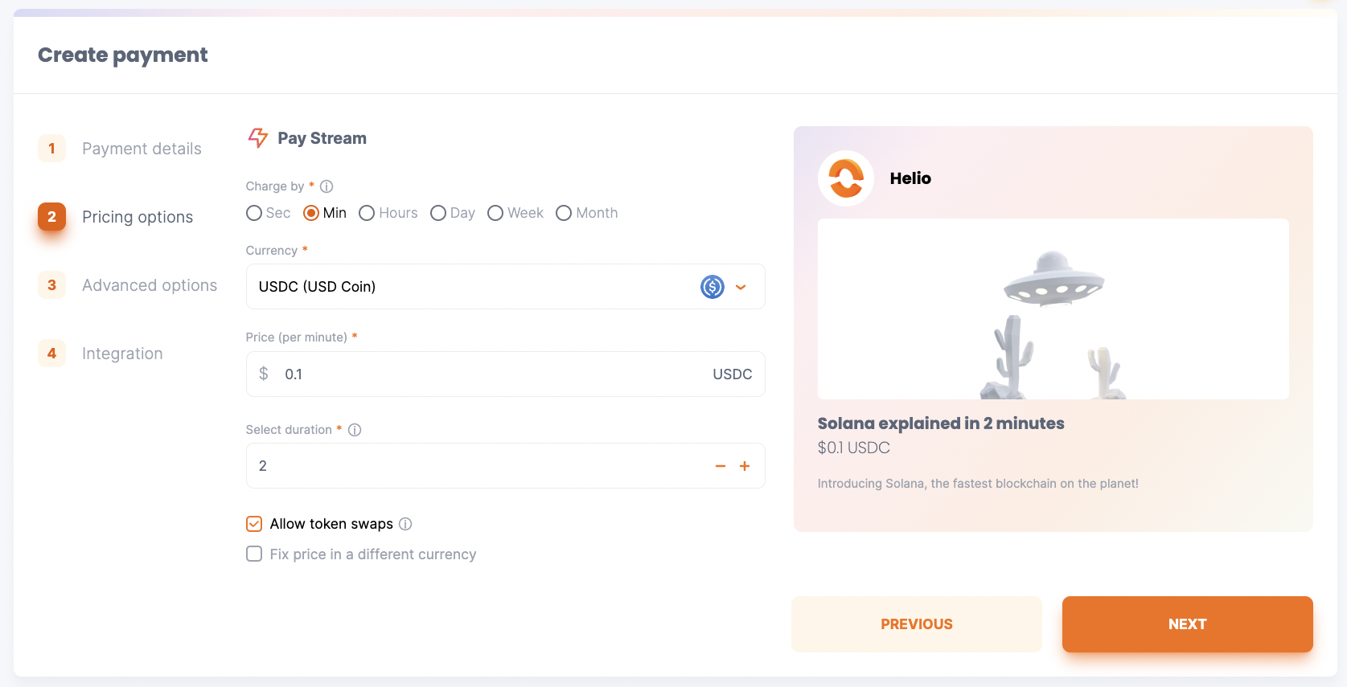Image resolution: width=1347 pixels, height=687 pixels.
Task: Decrease duration with the minus icon
Action: tap(721, 466)
